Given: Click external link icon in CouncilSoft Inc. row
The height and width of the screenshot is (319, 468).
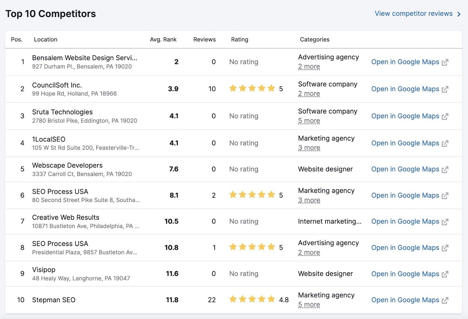Looking at the screenshot, I should tap(445, 89).
